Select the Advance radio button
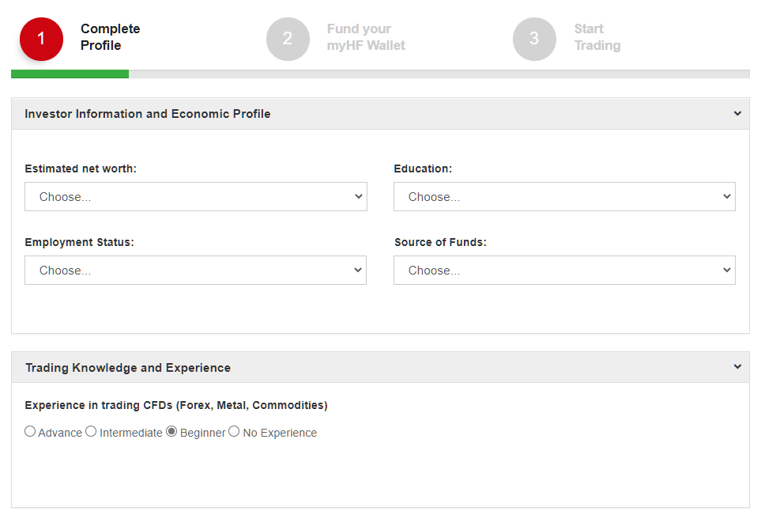The image size is (761, 515). (x=30, y=431)
